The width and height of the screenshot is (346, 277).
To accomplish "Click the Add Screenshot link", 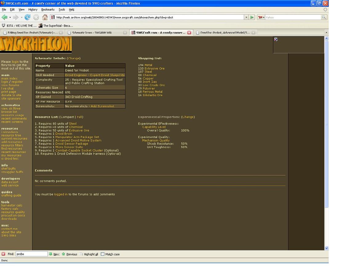I will (102, 106).
